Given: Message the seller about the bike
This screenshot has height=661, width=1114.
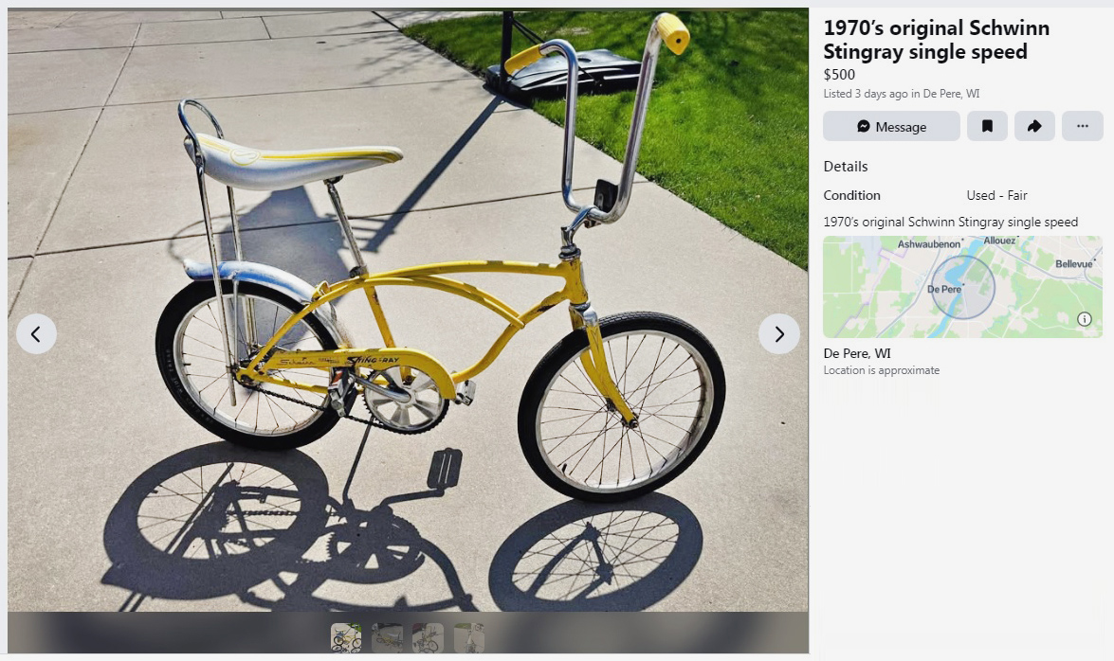Looking at the screenshot, I should point(891,126).
